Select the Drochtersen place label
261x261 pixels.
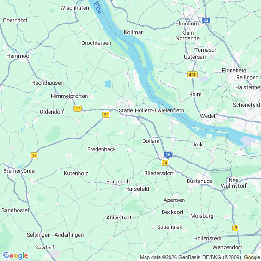point(96,43)
